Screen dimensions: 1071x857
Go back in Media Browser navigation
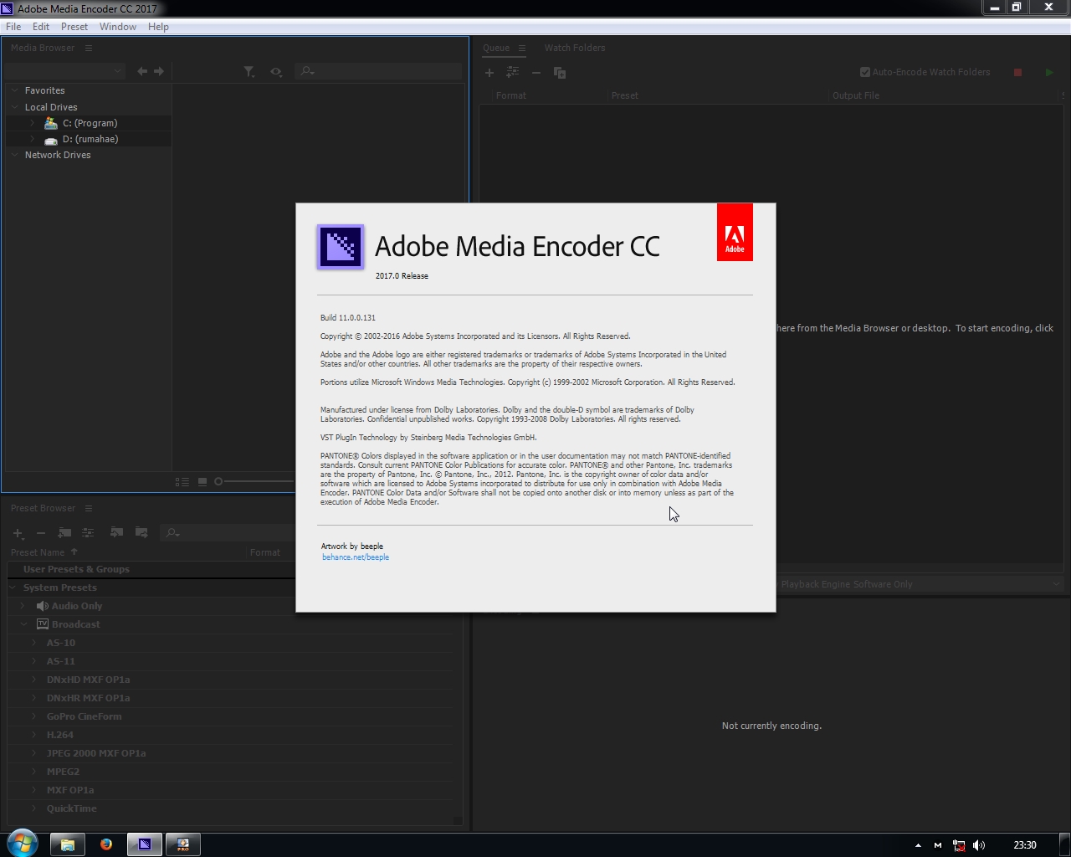[x=142, y=72]
